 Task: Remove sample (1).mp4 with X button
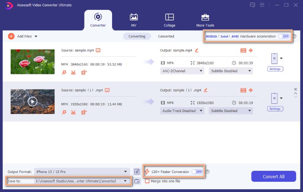click(295, 89)
